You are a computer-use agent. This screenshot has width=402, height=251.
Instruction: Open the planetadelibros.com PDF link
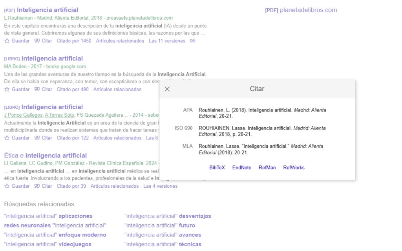301,10
